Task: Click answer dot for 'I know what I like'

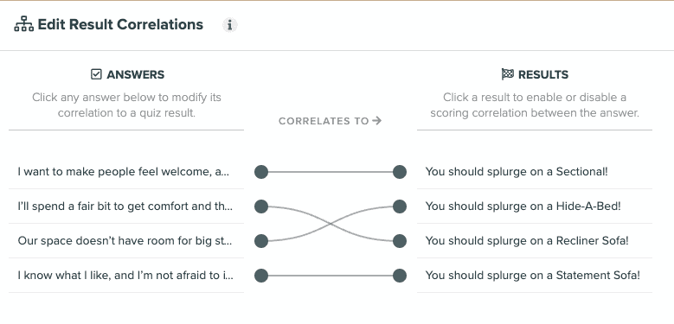Action: [x=261, y=276]
